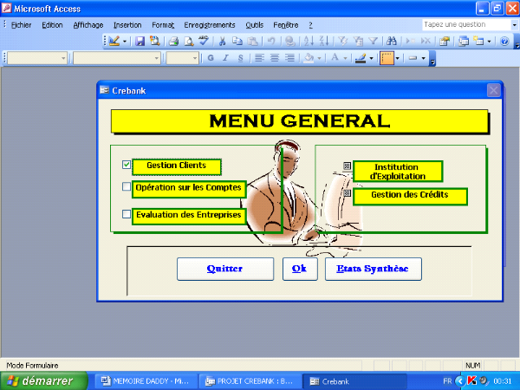Open the Format menu

pos(163,25)
